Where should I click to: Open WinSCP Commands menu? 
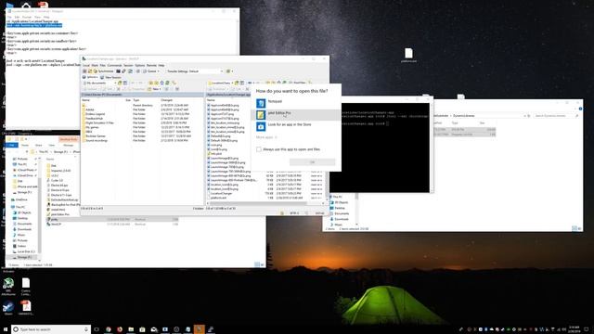pyautogui.click(x=114, y=65)
